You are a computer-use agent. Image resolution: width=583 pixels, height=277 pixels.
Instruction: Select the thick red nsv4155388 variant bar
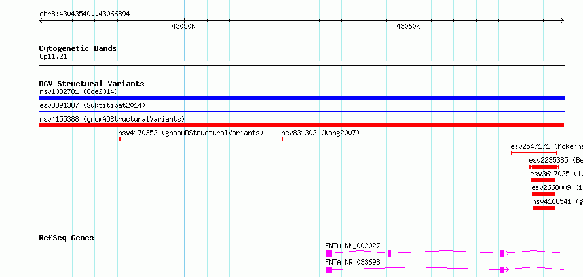(x=301, y=125)
